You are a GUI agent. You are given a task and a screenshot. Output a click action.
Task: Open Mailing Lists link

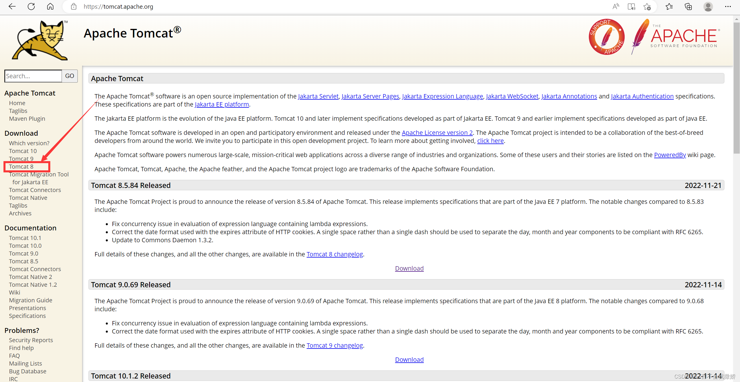pos(25,364)
